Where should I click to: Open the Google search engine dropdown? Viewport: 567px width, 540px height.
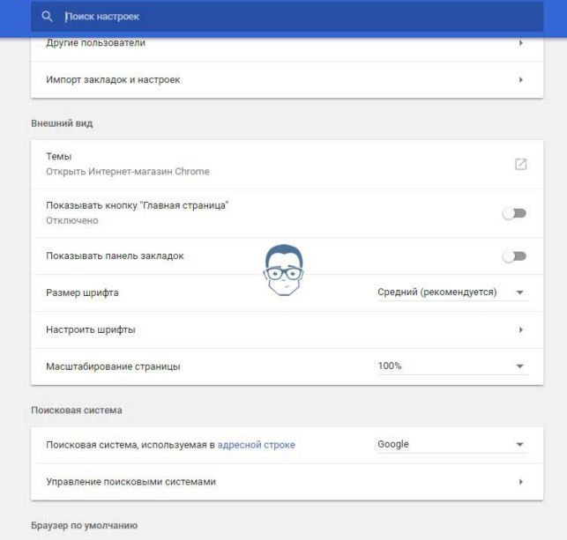452,444
